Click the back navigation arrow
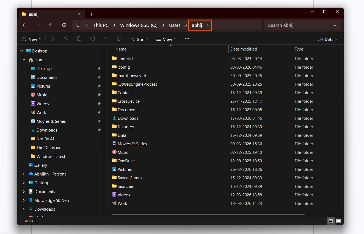Screen dimensions: 364x234 pos(24,25)
